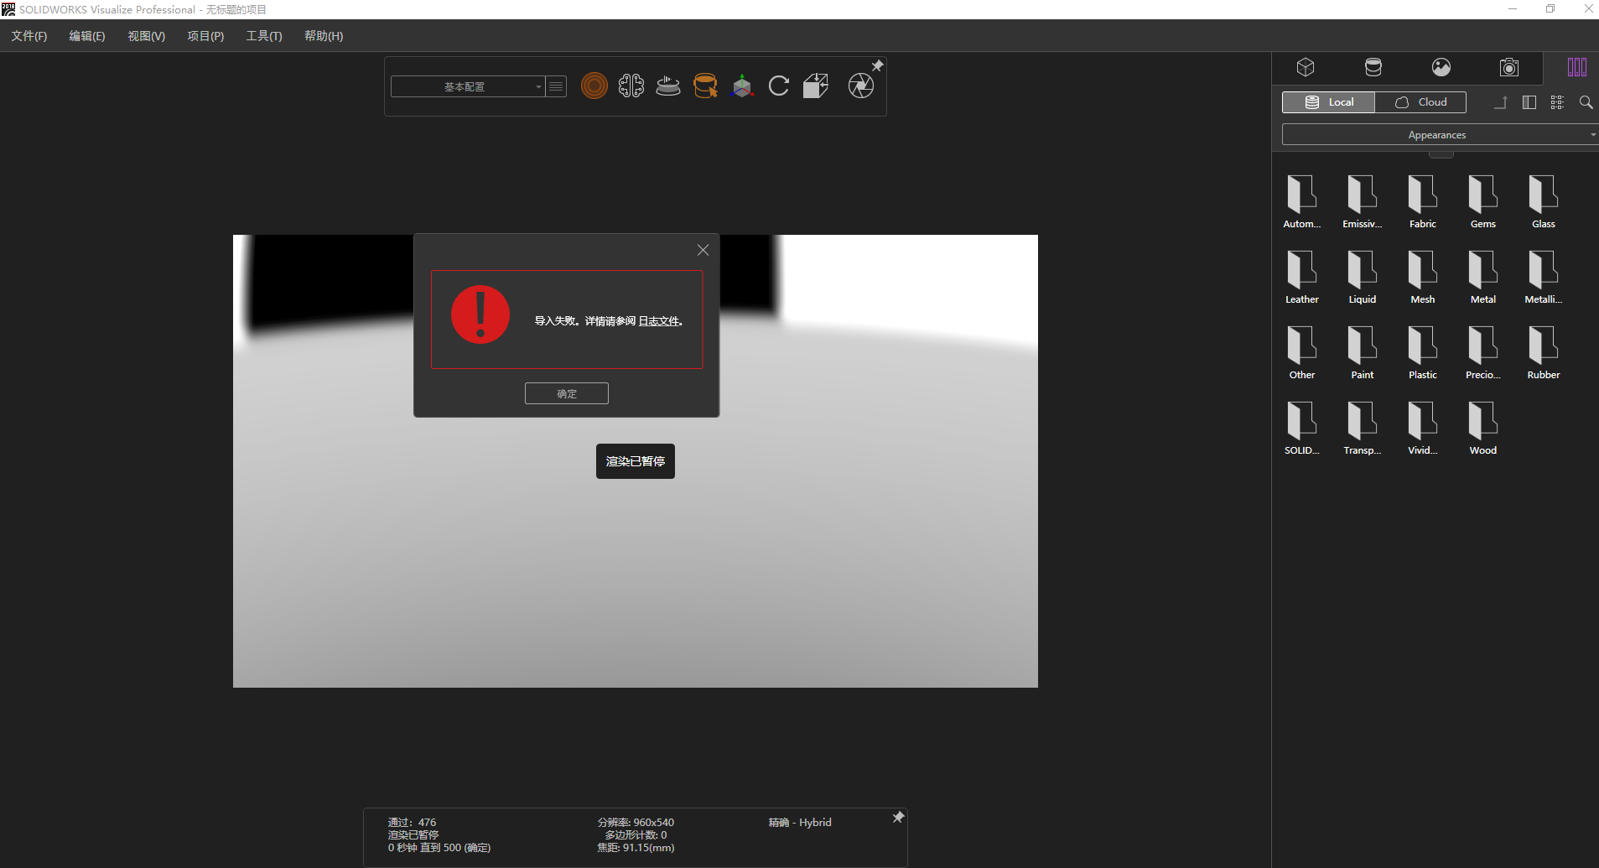
Task: Open the purple File Libraries tab
Action: coord(1577,67)
